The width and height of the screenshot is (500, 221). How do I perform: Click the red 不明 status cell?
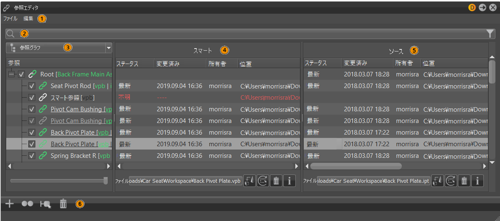[x=124, y=98]
